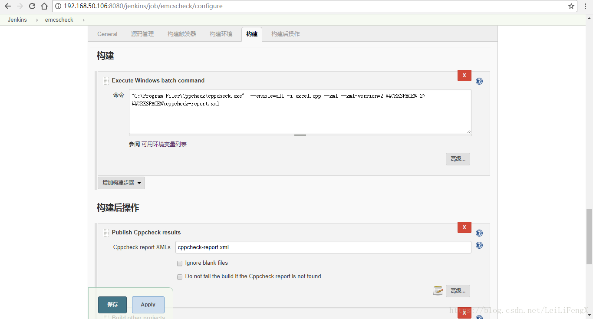Grab the batch command step drag handle
Screen dimensions: 593x319
[106, 81]
